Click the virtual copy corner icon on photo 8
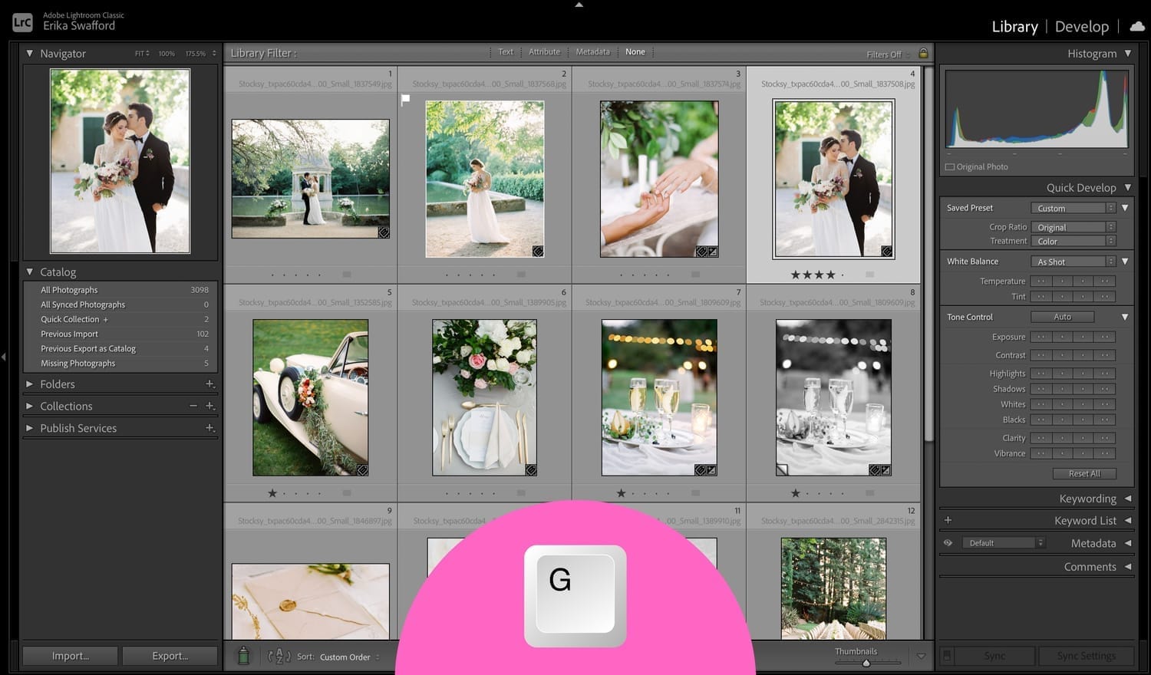Image resolution: width=1151 pixels, height=675 pixels. 782,470
